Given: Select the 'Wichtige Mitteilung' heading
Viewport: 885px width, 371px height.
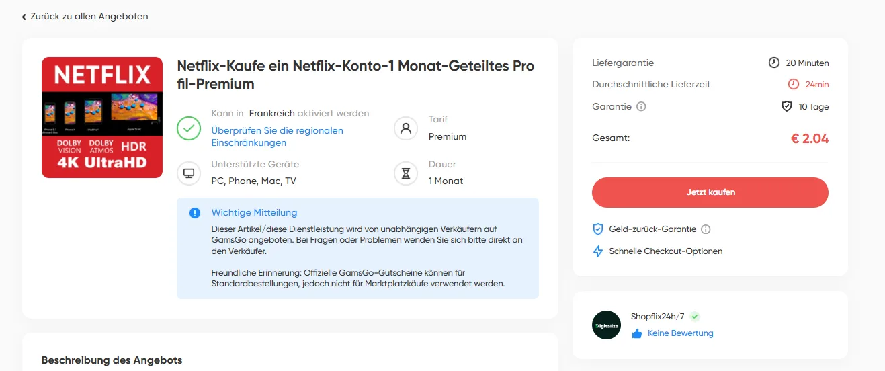Looking at the screenshot, I should (x=254, y=213).
